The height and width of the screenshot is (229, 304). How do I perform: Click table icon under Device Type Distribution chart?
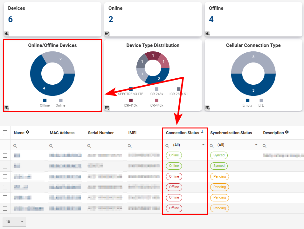click(107, 108)
